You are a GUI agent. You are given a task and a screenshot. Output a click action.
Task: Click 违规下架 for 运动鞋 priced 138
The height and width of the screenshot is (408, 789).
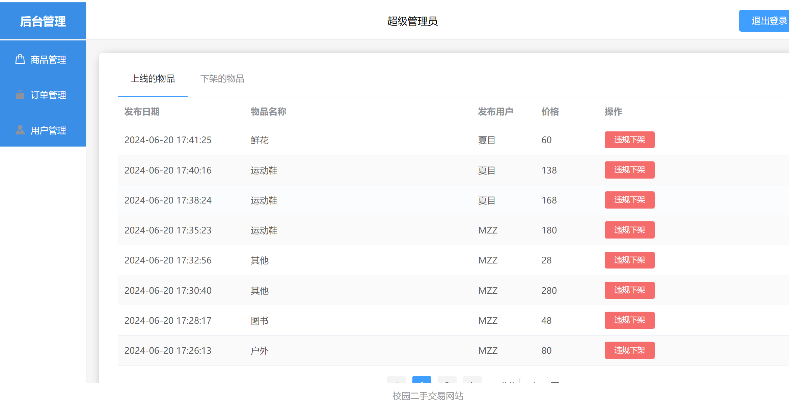click(629, 170)
